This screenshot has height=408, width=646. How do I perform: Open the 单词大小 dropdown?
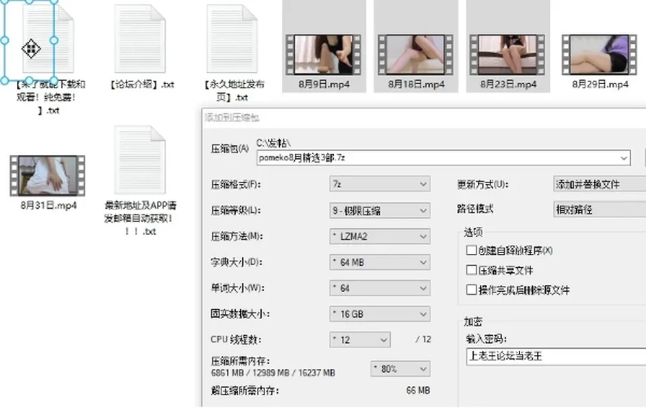click(380, 288)
